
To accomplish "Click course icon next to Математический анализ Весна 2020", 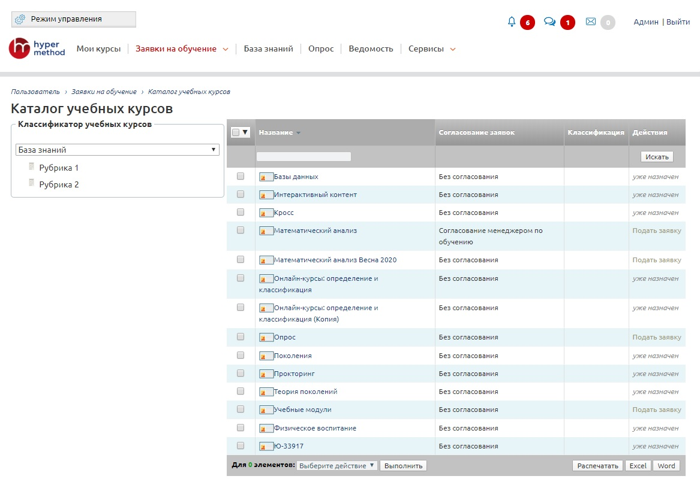I will (266, 260).
